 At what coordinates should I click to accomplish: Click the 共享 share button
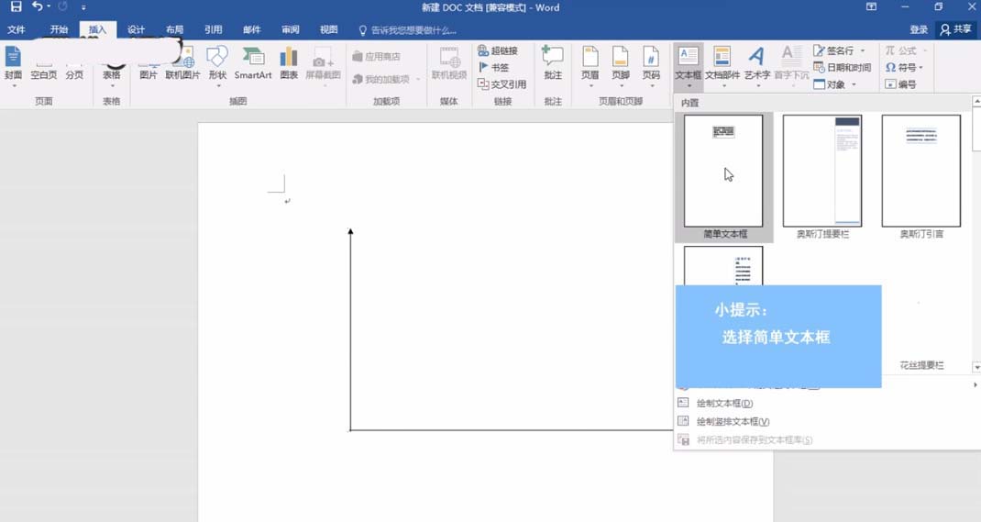(x=955, y=29)
